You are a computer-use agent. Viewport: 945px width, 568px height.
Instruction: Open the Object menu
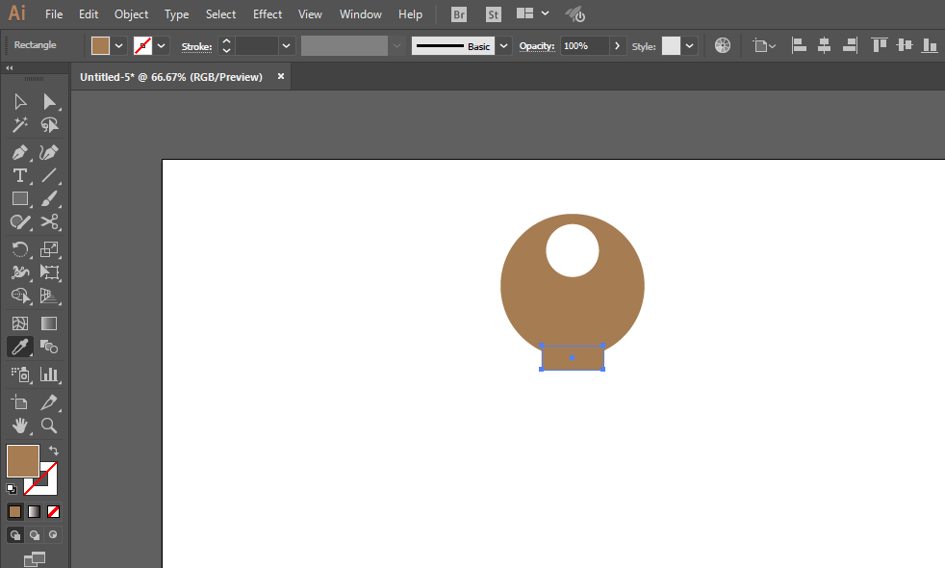click(131, 14)
